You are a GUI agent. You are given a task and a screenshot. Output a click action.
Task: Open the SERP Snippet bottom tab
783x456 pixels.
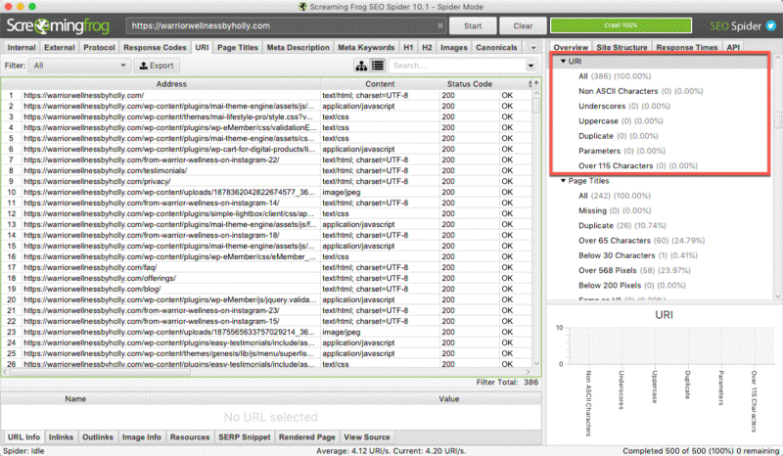click(244, 437)
